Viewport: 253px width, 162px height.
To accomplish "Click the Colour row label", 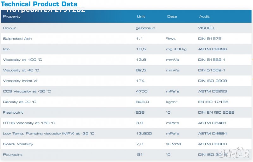I will tap(9, 28).
